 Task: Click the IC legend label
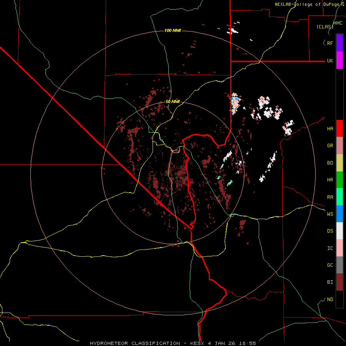click(x=330, y=248)
